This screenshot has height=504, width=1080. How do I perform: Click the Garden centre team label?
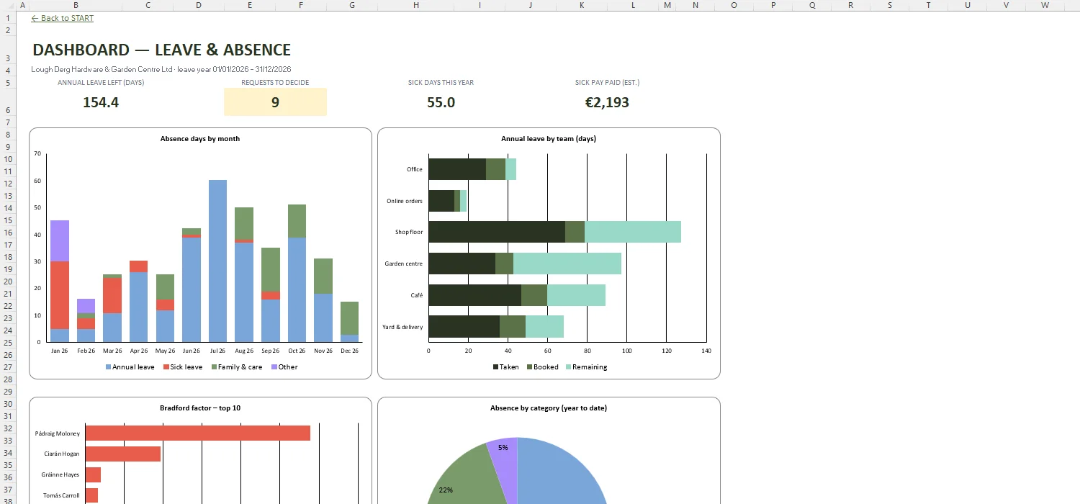[x=404, y=264]
